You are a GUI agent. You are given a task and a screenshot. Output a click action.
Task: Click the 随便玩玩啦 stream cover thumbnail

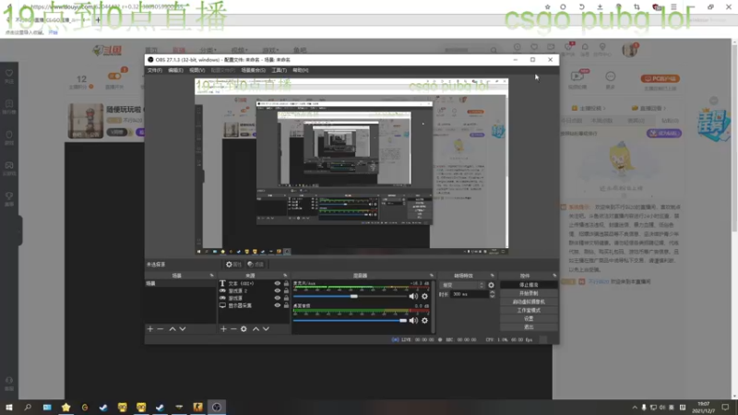coord(85,121)
